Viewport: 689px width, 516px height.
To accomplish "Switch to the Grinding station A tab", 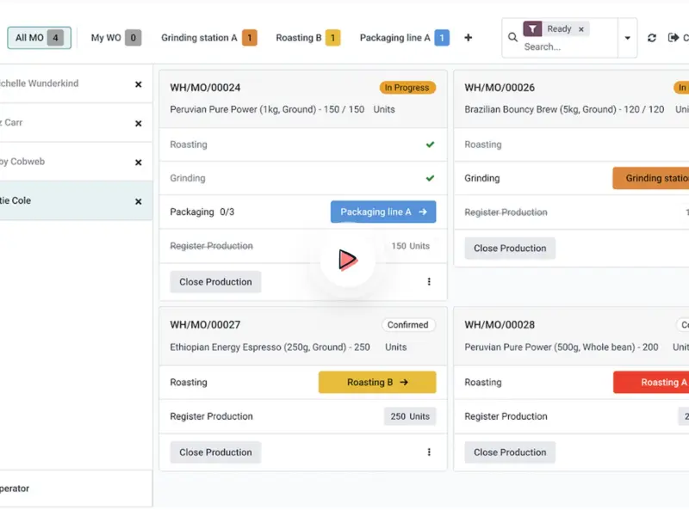I will (208, 38).
